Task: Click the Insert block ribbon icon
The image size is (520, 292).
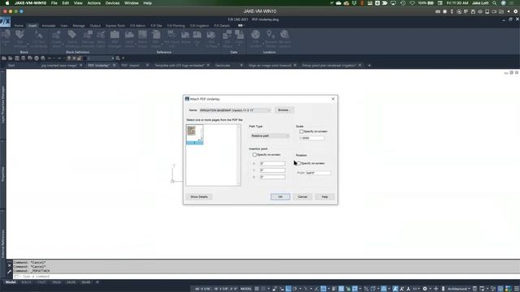Action: [6, 34]
